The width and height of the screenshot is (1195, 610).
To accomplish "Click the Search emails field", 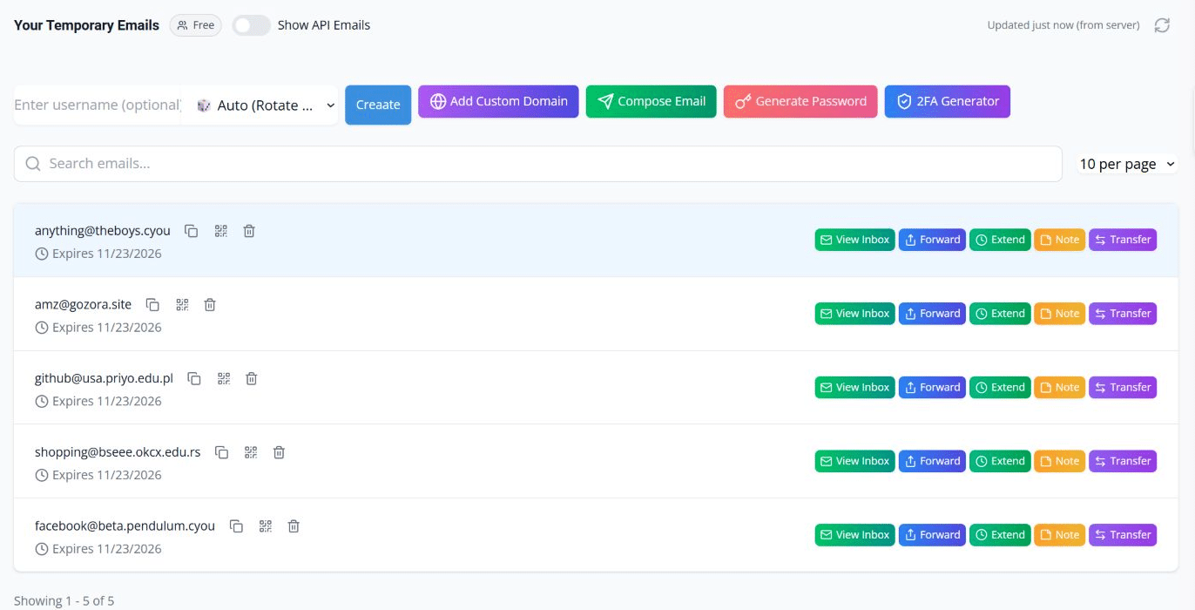I will 538,164.
